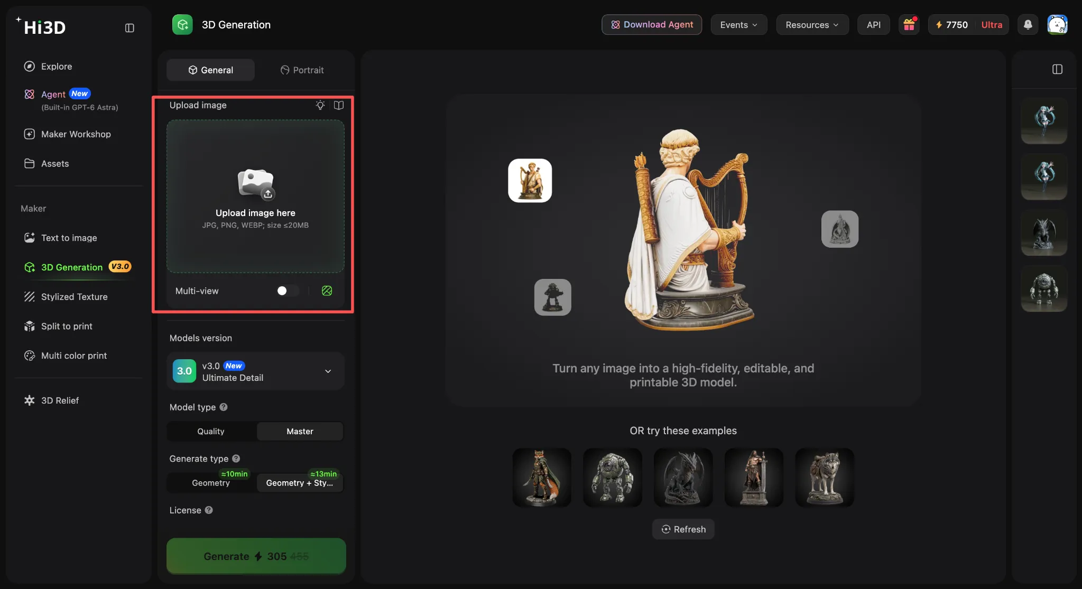
Task: Enable the Multi-view switch
Action: coord(288,291)
